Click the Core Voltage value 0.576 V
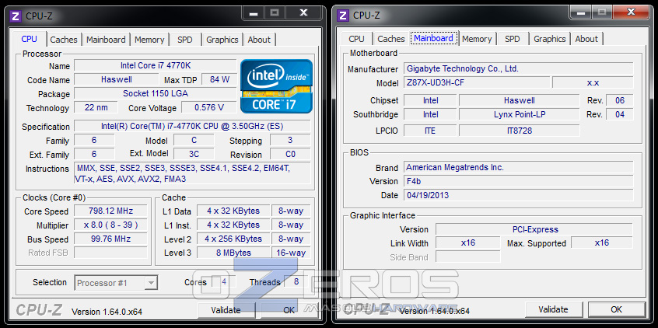Viewport: 658px width, 328px height. coord(209,107)
